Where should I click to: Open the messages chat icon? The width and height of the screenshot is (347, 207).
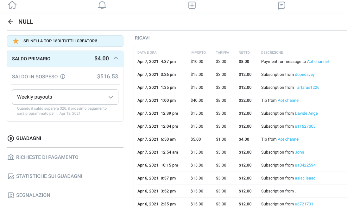(x=281, y=5)
